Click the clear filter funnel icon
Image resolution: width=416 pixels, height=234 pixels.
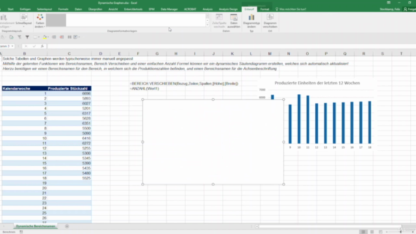19,37
